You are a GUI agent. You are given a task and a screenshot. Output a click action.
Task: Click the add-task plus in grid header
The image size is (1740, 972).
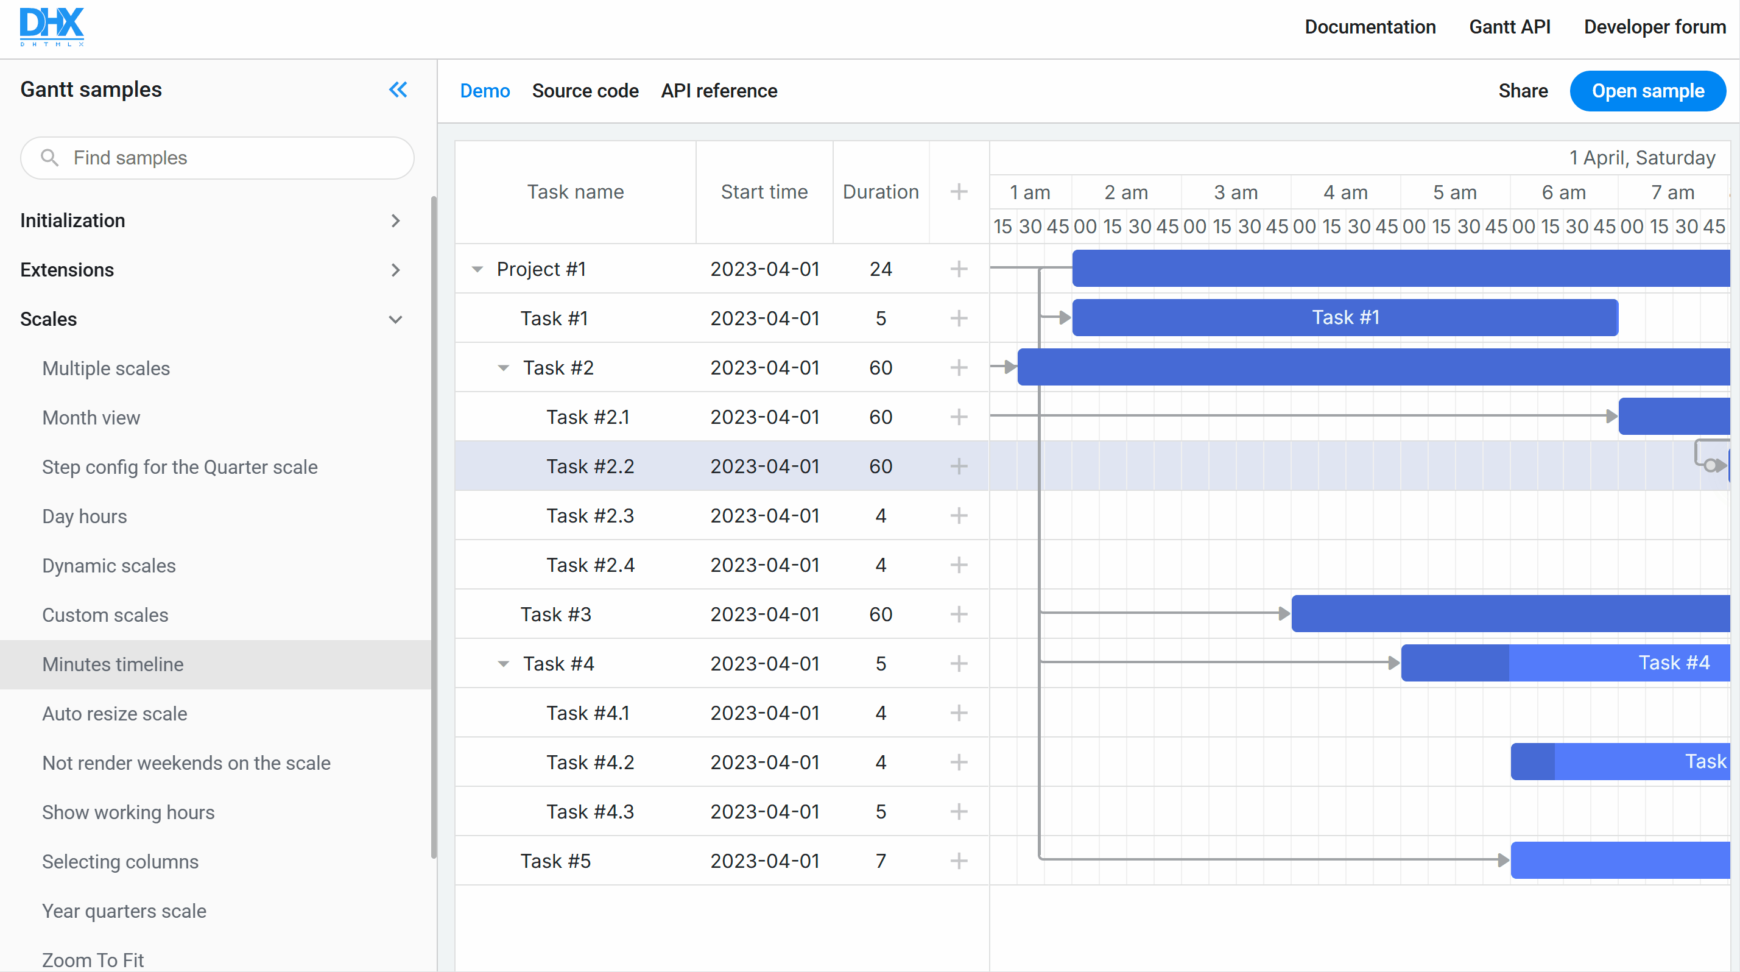[959, 192]
